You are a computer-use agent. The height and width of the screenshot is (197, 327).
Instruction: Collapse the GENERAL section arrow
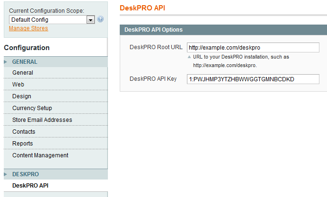(5, 62)
